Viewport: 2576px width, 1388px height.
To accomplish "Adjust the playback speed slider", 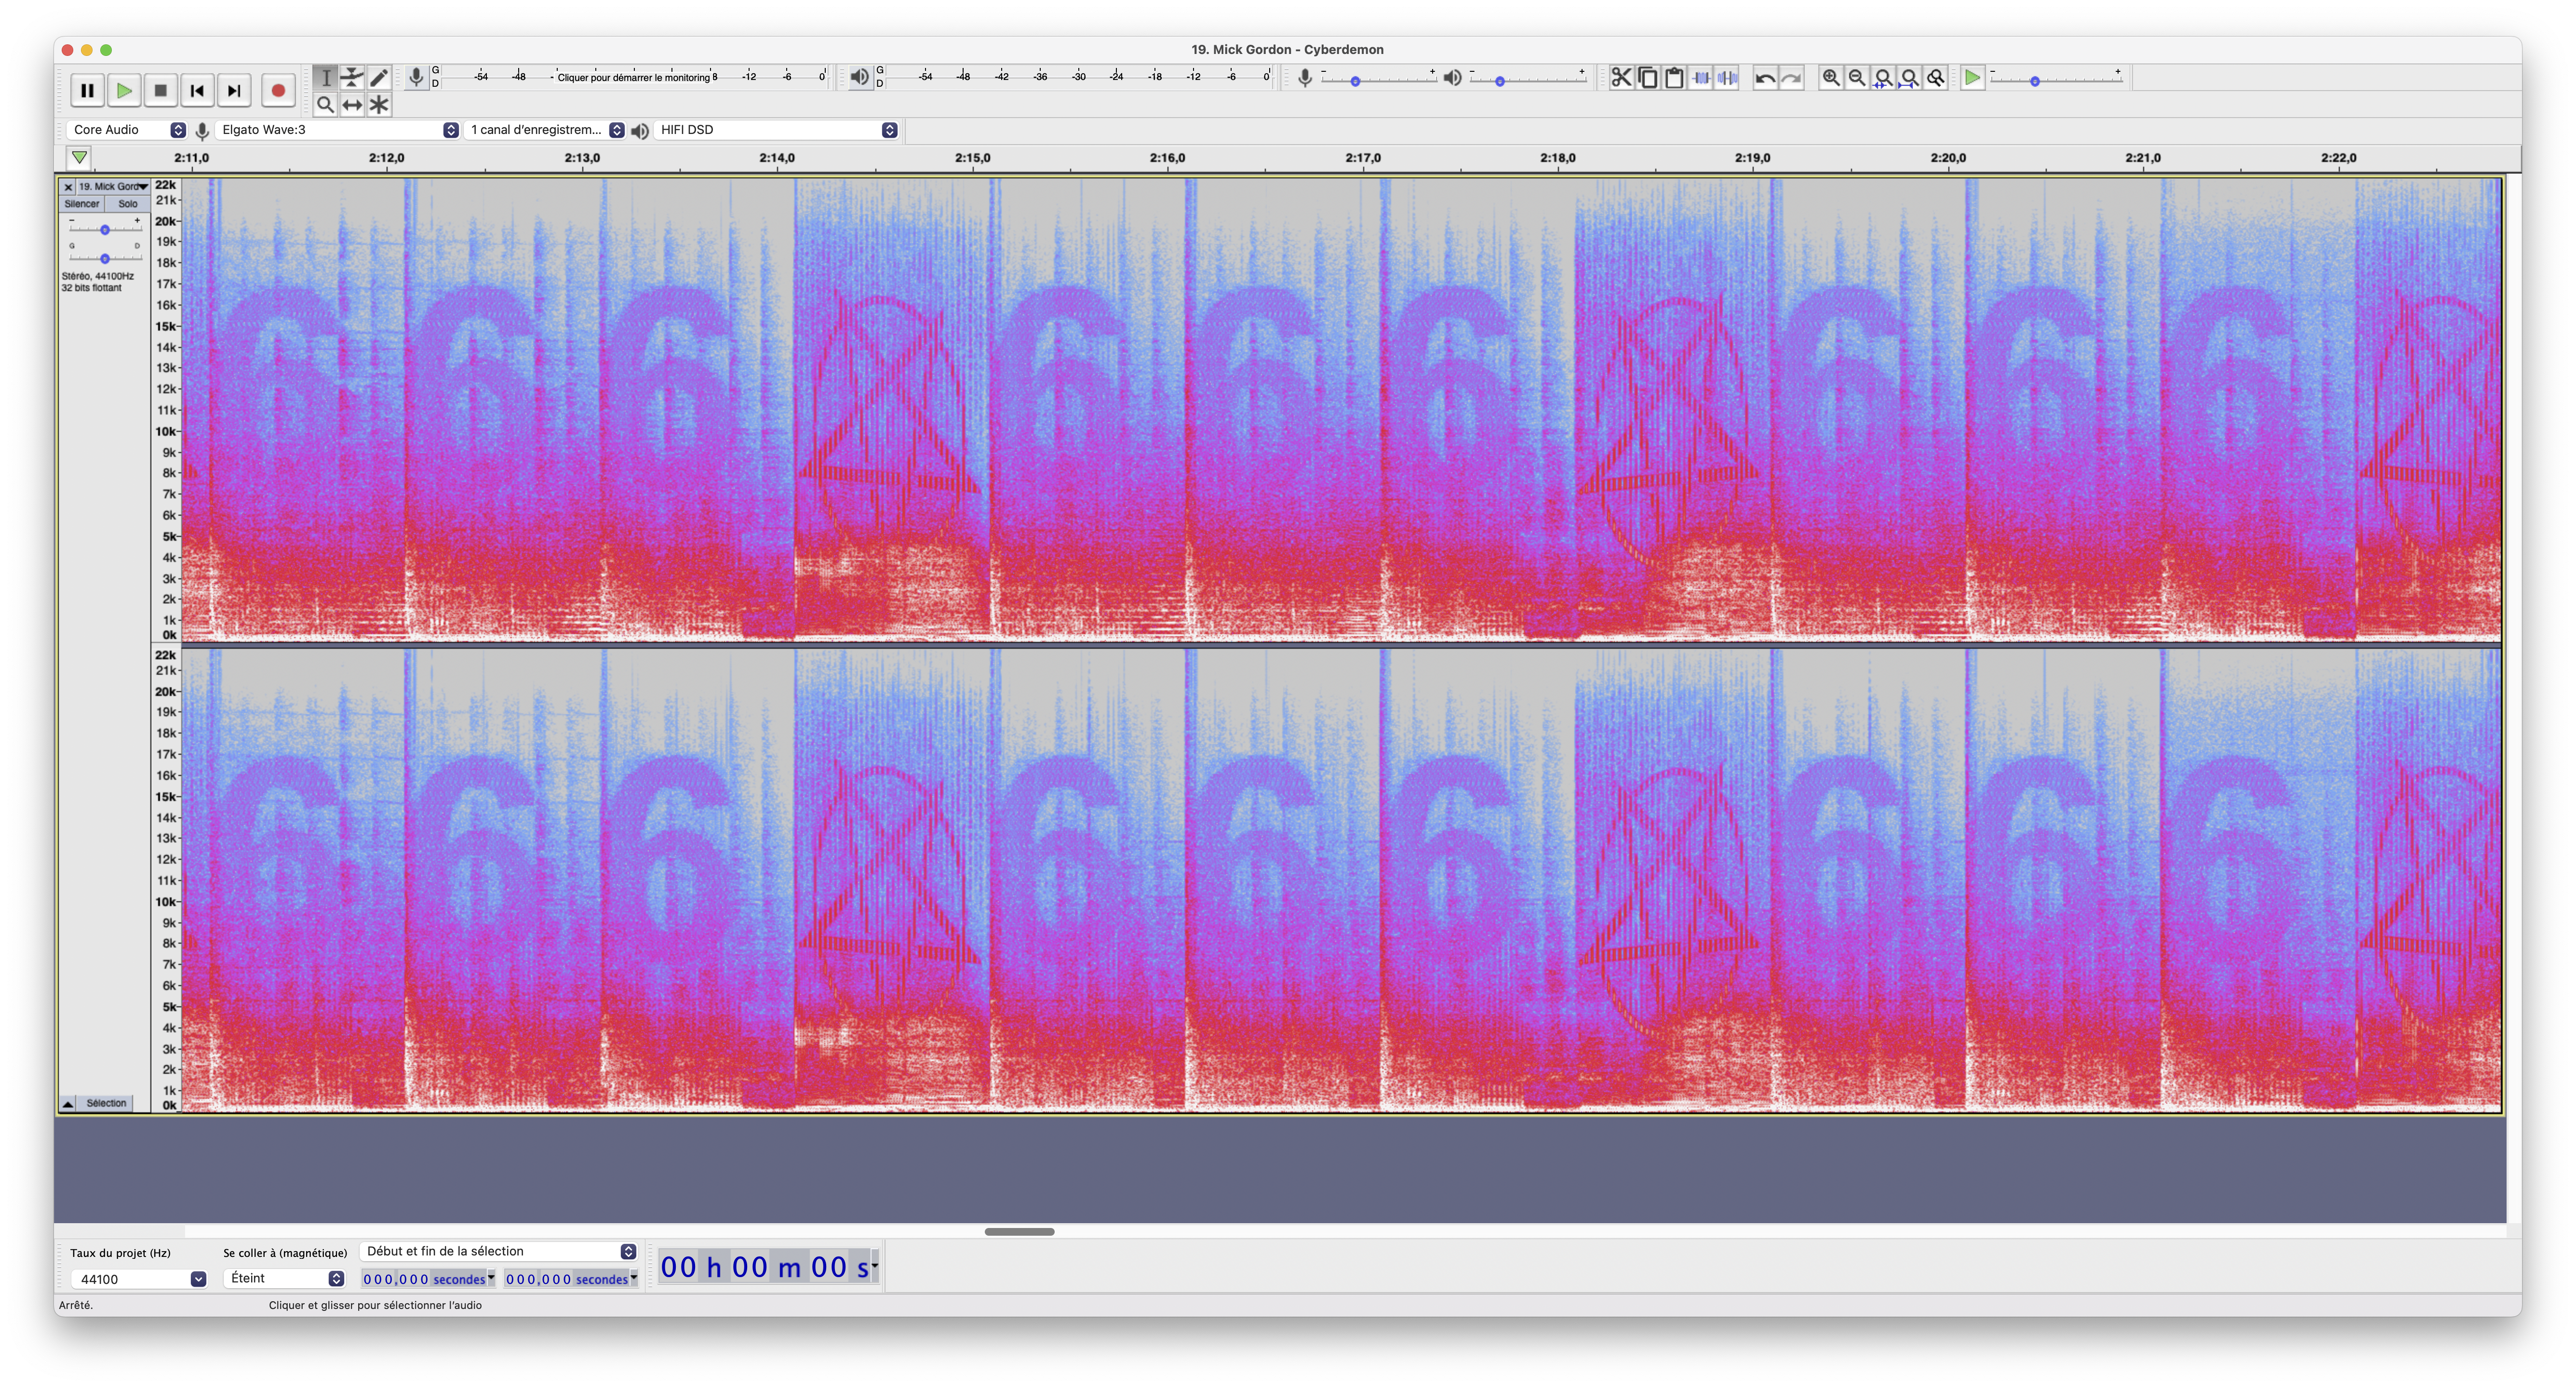I will tap(2056, 80).
